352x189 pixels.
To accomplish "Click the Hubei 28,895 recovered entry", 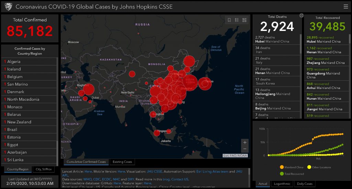I will point(327,40).
